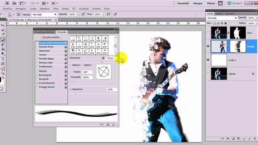Select the Paint Bucket tool
This screenshot has height=145, width=258.
coord(3,49)
